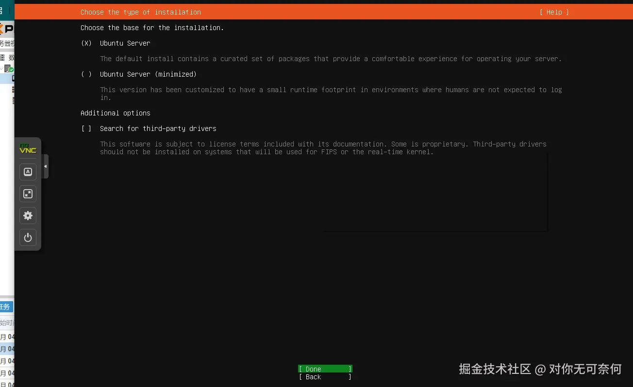
Task: Open the noVNC extra keys panel
Action: pos(28,172)
